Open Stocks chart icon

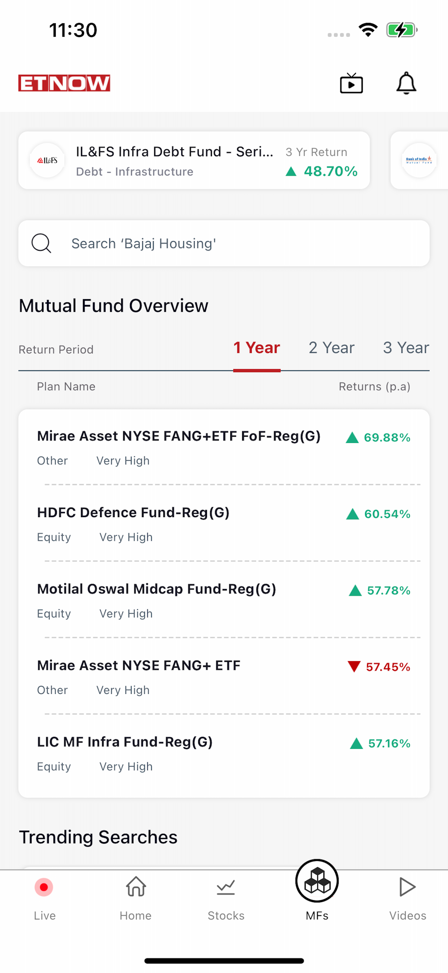point(226,887)
